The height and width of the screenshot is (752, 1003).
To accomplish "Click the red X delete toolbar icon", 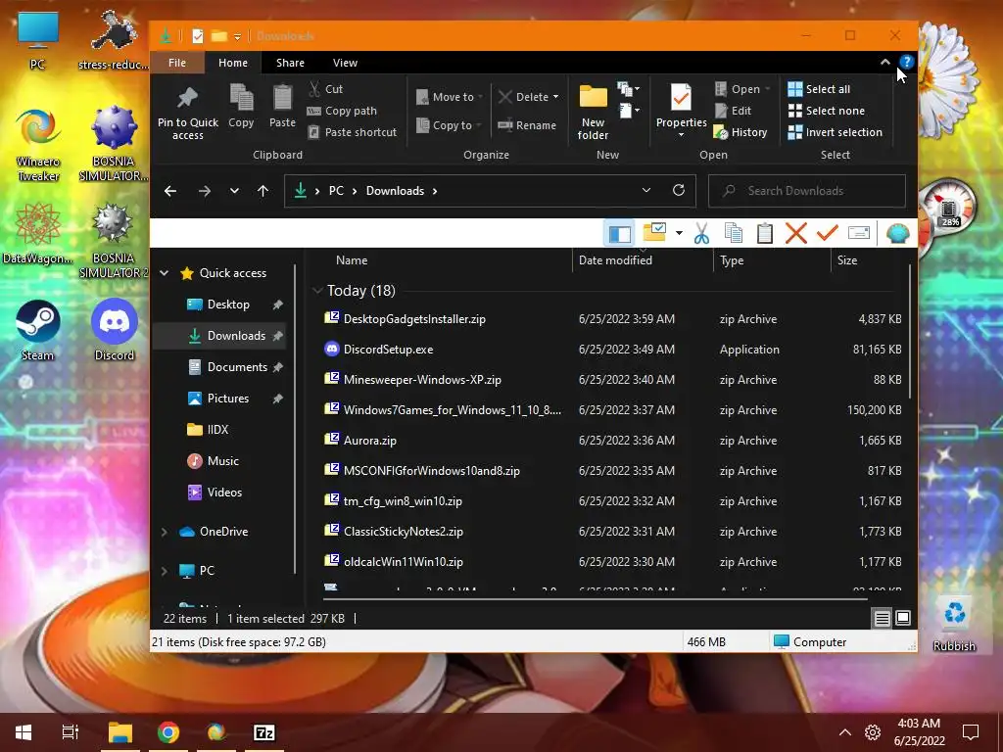I will pos(795,233).
